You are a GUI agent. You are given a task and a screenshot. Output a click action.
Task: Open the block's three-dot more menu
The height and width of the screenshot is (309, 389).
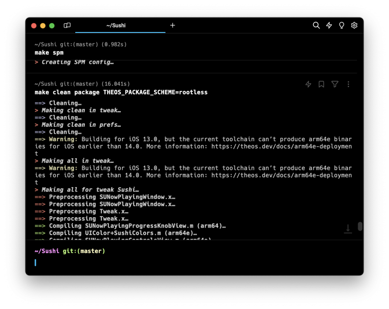click(x=348, y=84)
